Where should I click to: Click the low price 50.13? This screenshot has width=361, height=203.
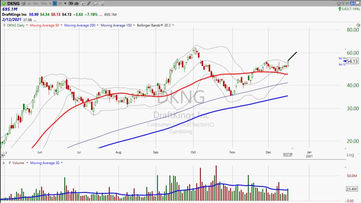coord(56,15)
